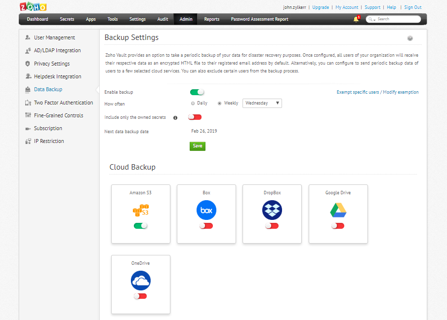Click Sign Out

[413, 7]
